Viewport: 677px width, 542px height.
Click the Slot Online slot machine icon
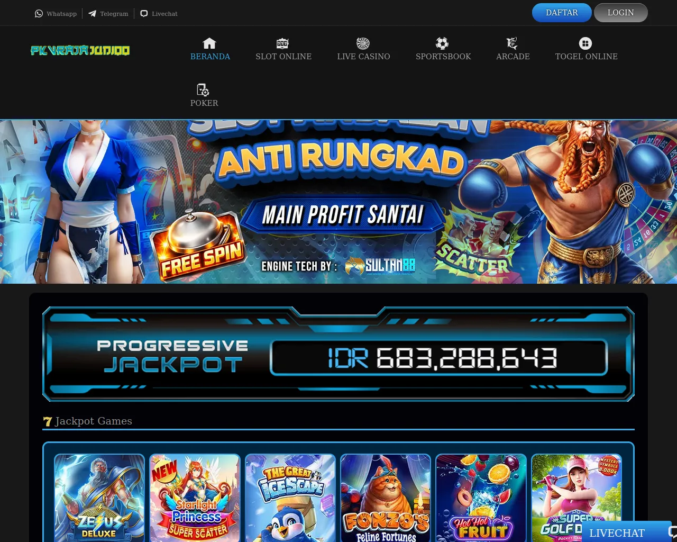pyautogui.click(x=283, y=43)
